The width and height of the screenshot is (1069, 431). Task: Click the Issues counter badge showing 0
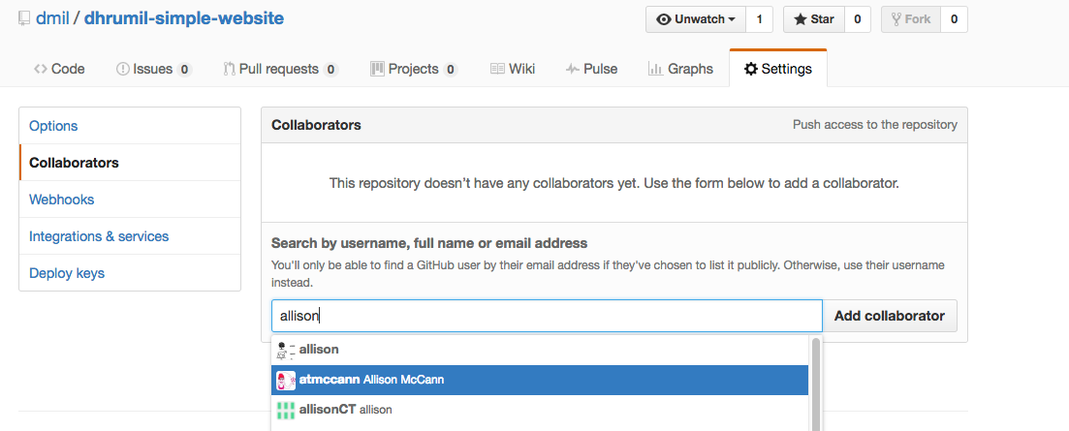tap(184, 70)
